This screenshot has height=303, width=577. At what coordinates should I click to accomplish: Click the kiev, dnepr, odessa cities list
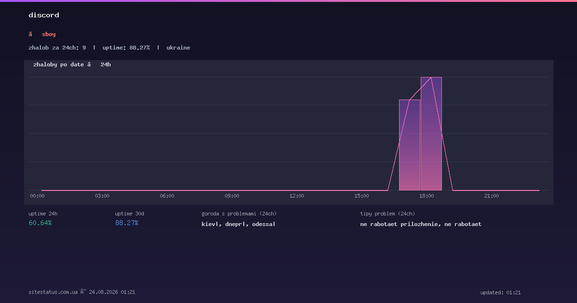(238, 224)
